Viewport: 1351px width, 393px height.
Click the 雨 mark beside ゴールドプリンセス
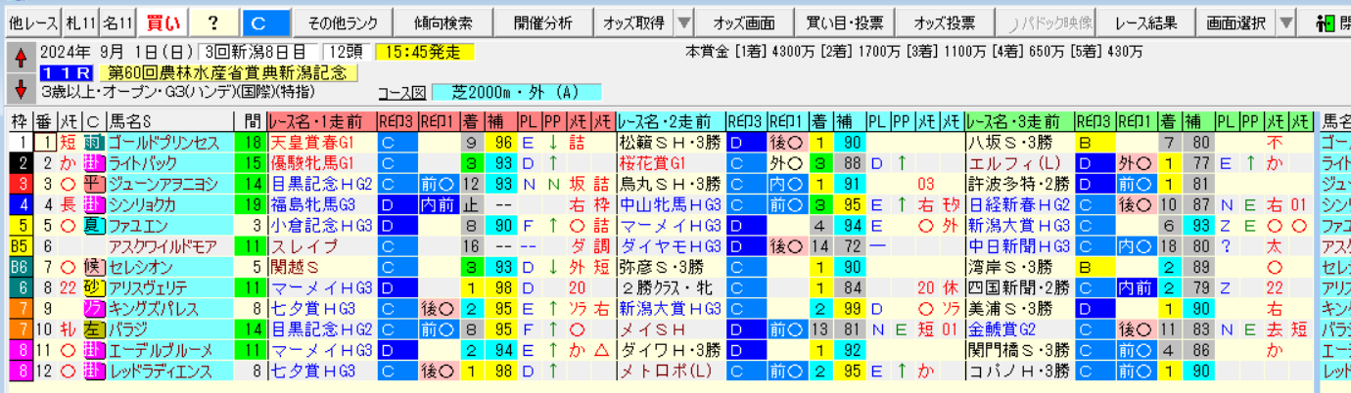click(93, 143)
